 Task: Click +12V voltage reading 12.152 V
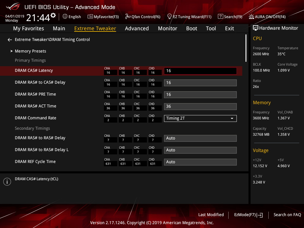[x=260, y=166]
